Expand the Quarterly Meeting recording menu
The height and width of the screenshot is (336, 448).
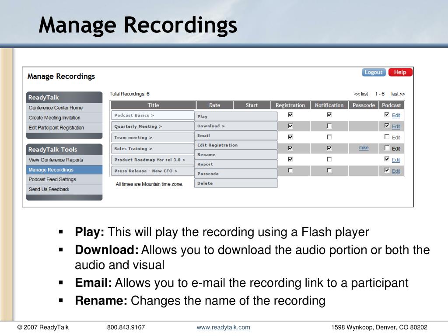coord(153,126)
